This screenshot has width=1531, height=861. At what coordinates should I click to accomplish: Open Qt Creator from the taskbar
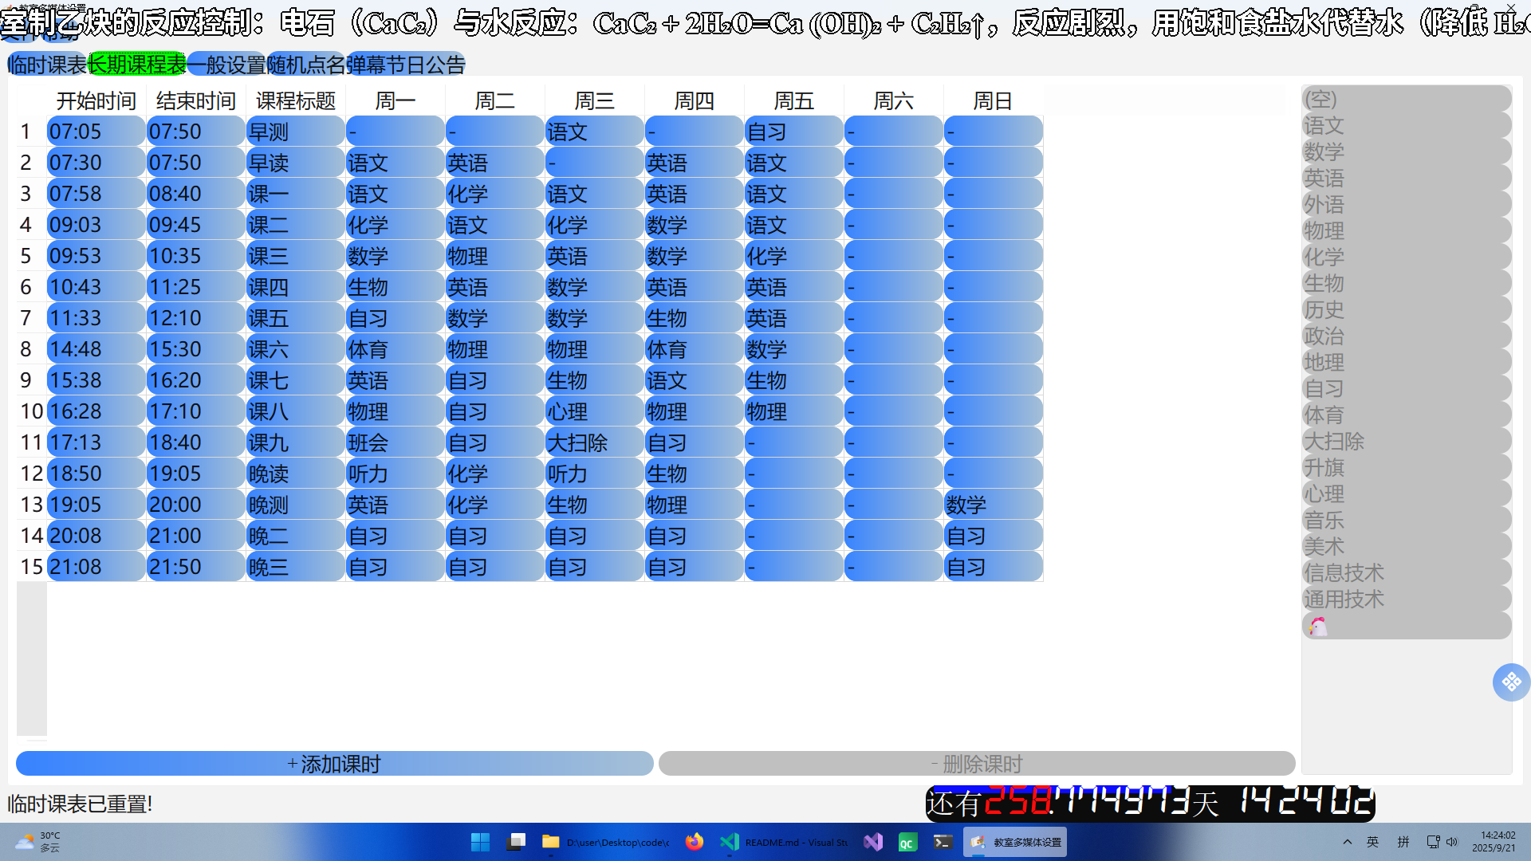pos(907,842)
